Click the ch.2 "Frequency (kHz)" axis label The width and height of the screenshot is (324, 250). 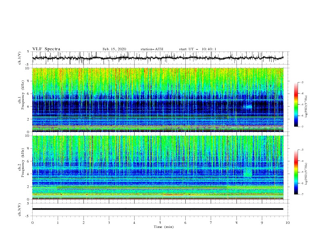tap(23, 163)
